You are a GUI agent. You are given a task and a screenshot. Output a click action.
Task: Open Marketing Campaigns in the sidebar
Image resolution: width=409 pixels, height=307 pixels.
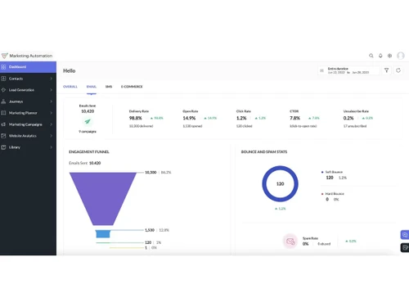tap(28, 124)
